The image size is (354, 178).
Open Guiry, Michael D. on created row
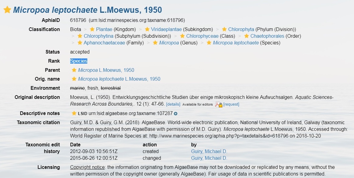(x=209, y=151)
